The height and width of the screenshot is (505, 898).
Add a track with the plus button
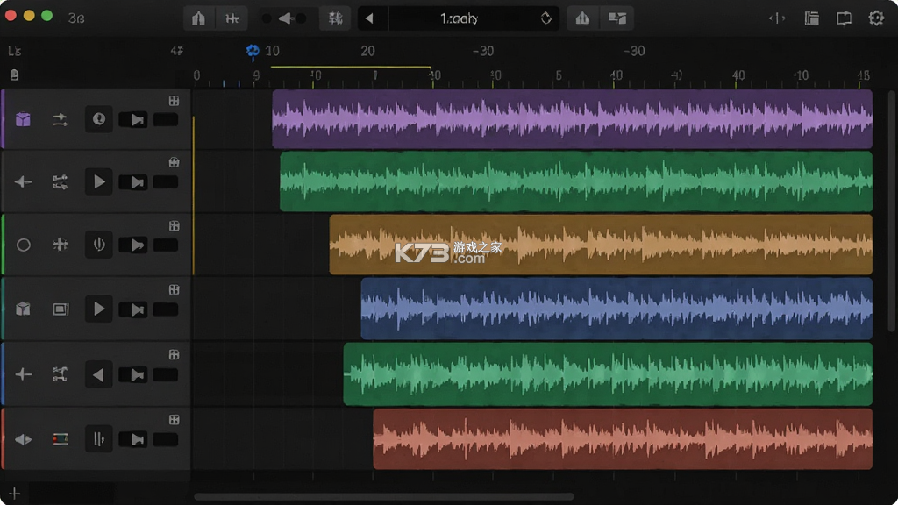pos(14,493)
